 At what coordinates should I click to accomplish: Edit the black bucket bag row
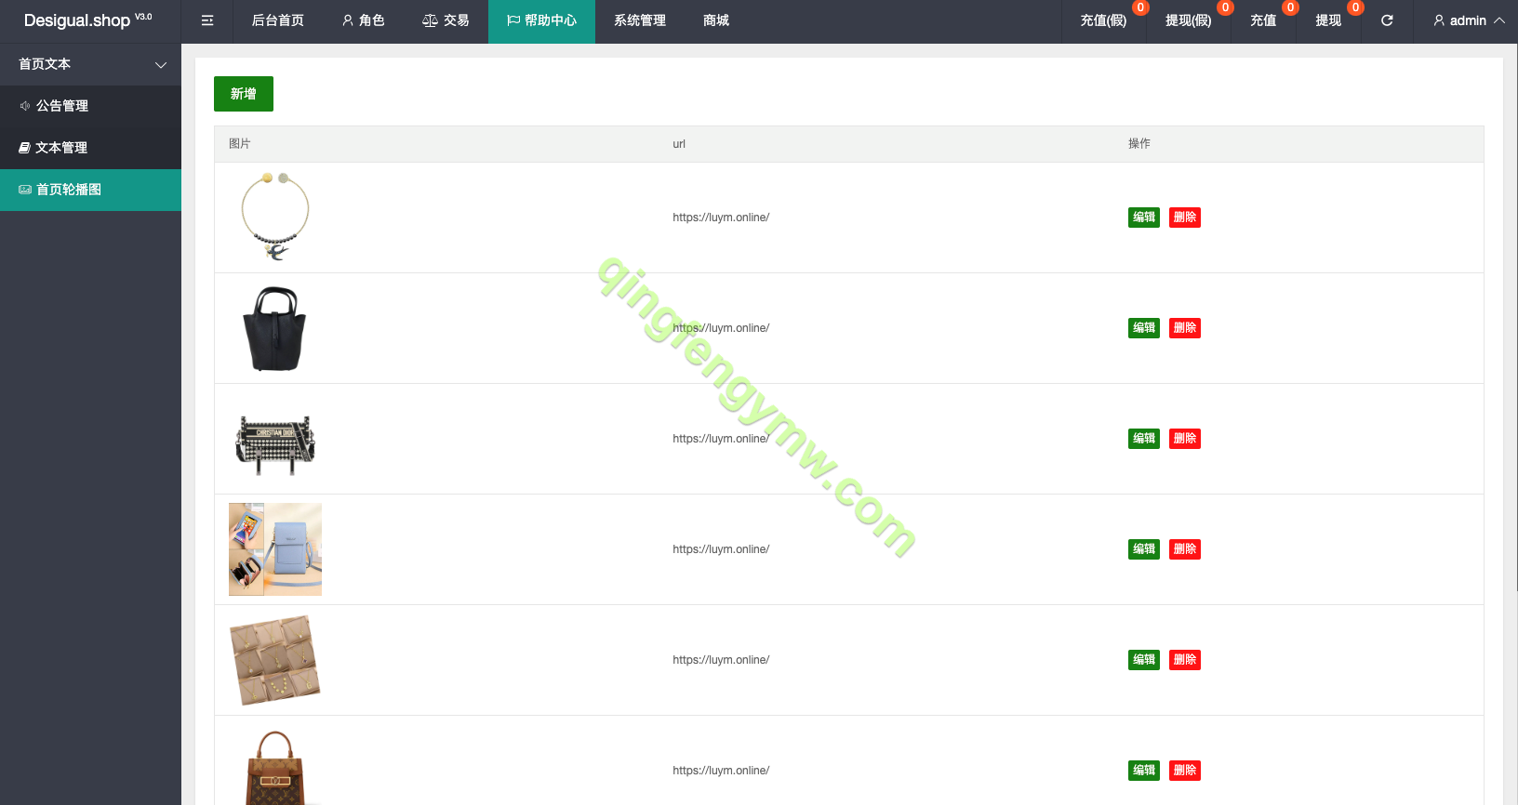click(1144, 328)
